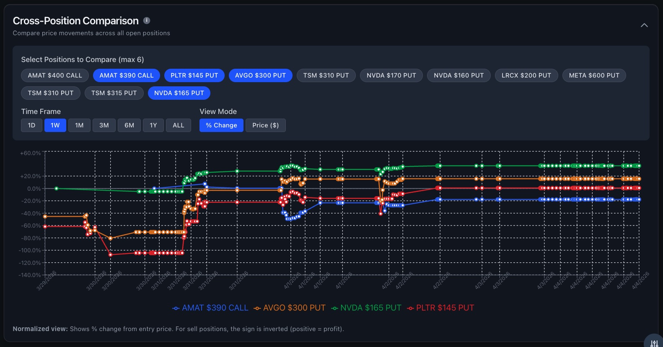Screen dimensions: 663x347
Task: Switch time frame to 1D
Action: [31, 125]
